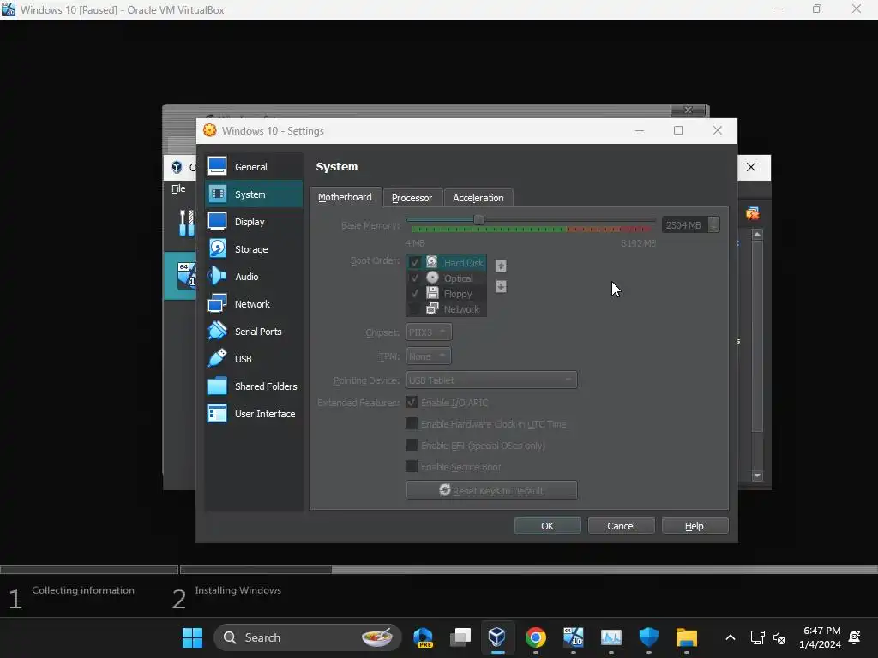The height and width of the screenshot is (658, 878).
Task: Click the network tray icon
Action: (x=757, y=637)
